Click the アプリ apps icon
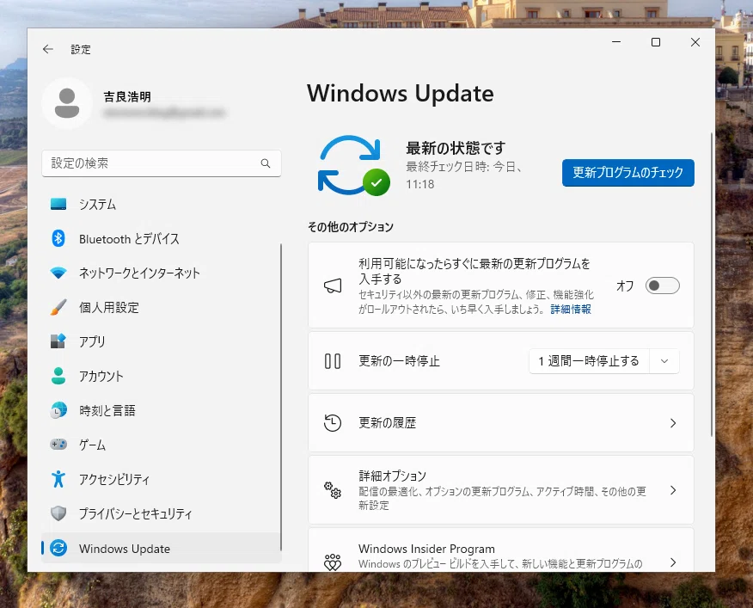 [58, 341]
